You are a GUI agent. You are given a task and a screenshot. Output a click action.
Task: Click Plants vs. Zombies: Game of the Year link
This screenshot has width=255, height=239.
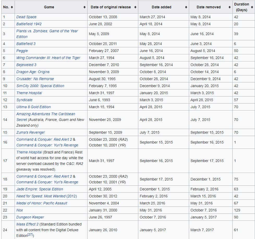click(47, 31)
